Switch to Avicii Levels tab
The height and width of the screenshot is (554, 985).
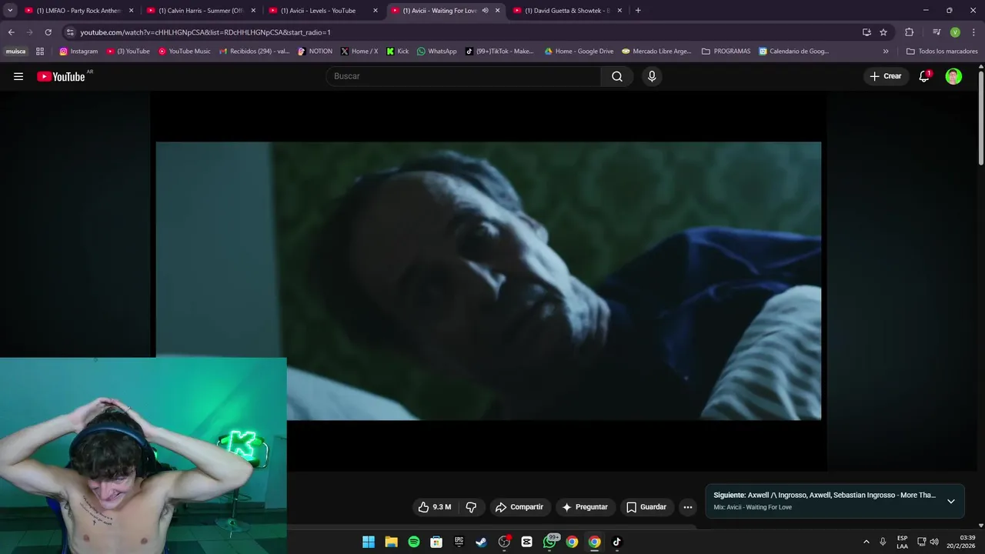point(323,11)
